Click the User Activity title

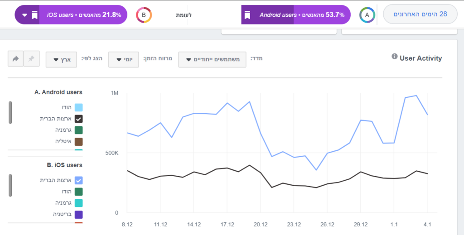tap(420, 58)
